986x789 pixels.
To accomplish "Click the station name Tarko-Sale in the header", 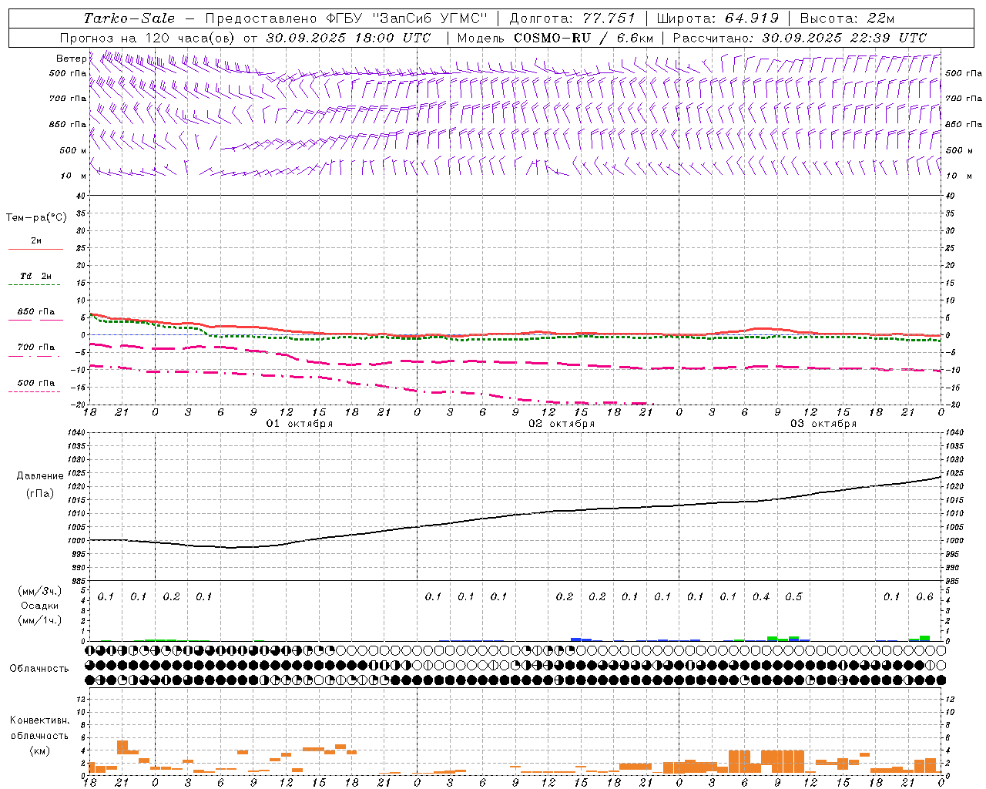I will pos(129,18).
